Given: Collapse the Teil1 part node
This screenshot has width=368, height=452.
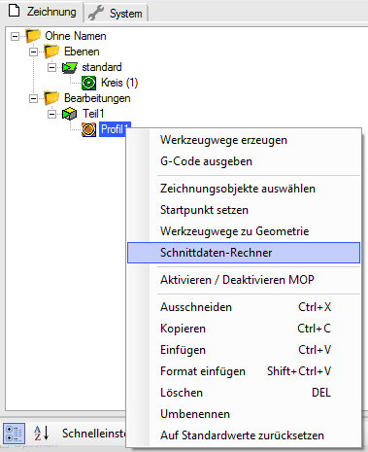Looking at the screenshot, I should pos(51,114).
